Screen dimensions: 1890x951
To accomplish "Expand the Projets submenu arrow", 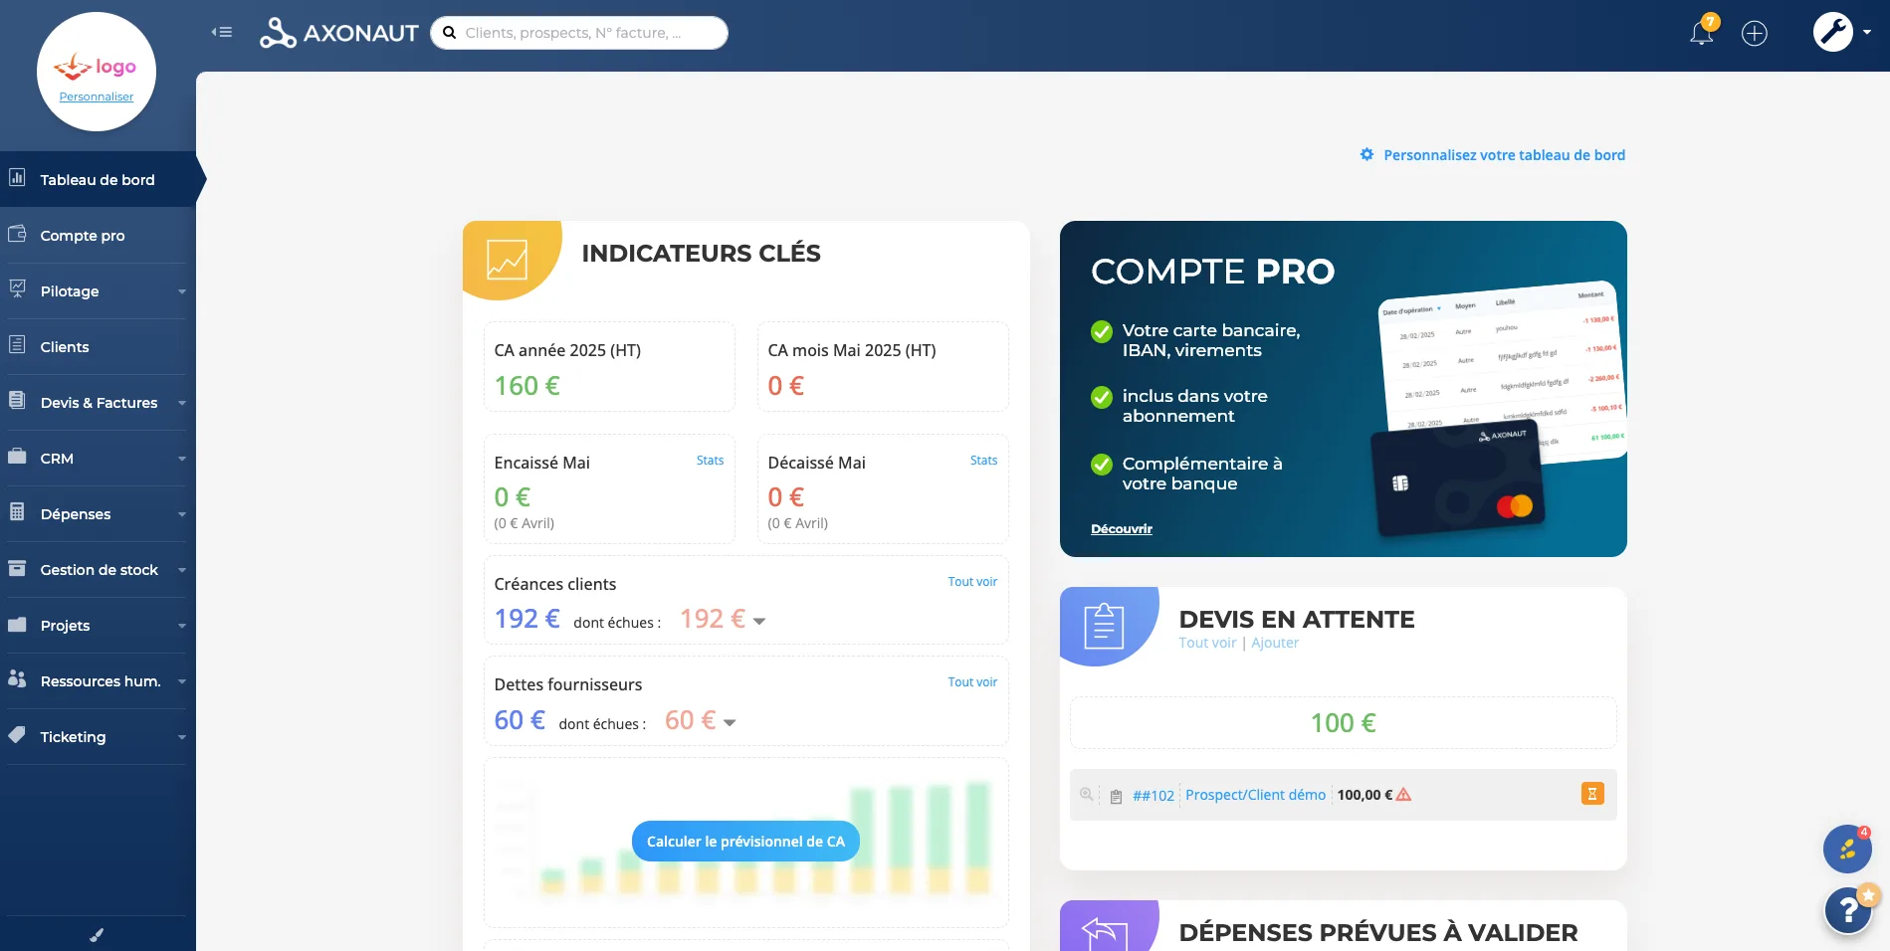I will (x=182, y=626).
